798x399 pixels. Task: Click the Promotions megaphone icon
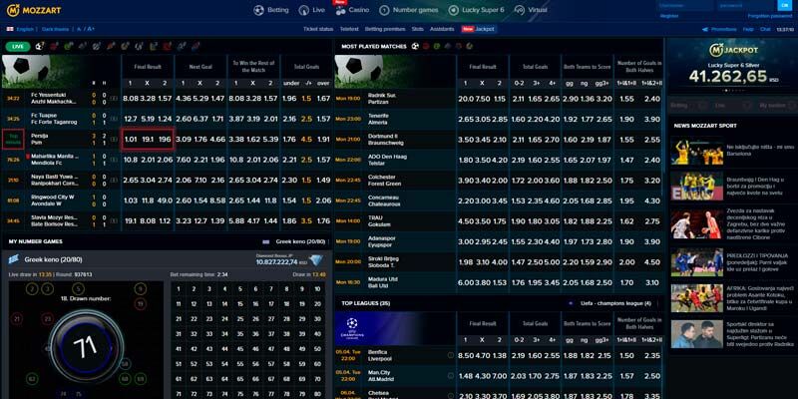pos(705,30)
